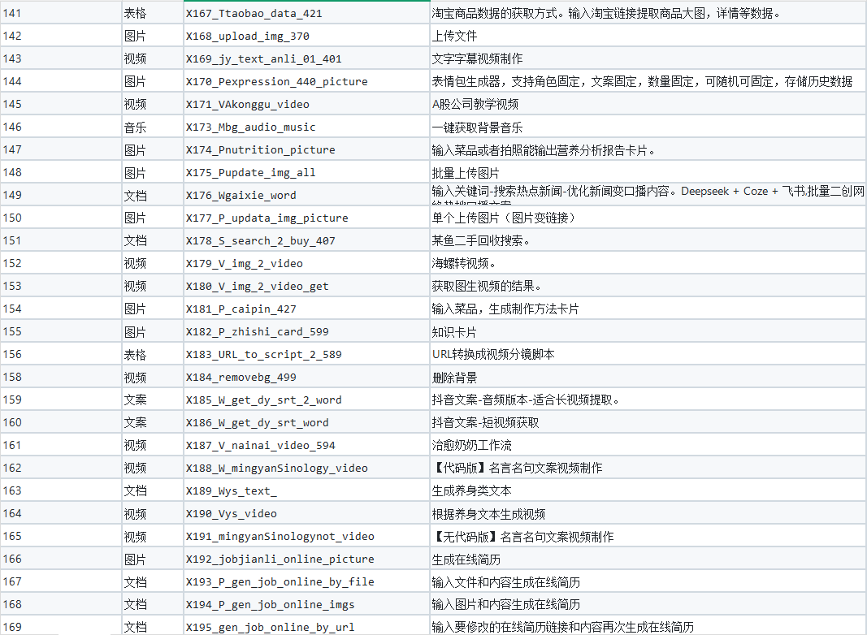This screenshot has height=635, width=867.
Task: Click the 表格 type cell in row 156
Action: (153, 354)
